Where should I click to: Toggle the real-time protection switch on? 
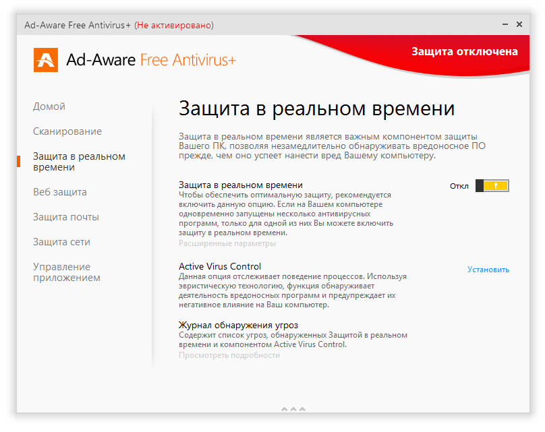point(492,186)
